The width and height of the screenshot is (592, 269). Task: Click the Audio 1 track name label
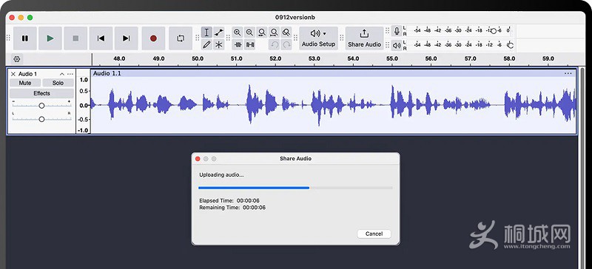tap(27, 74)
